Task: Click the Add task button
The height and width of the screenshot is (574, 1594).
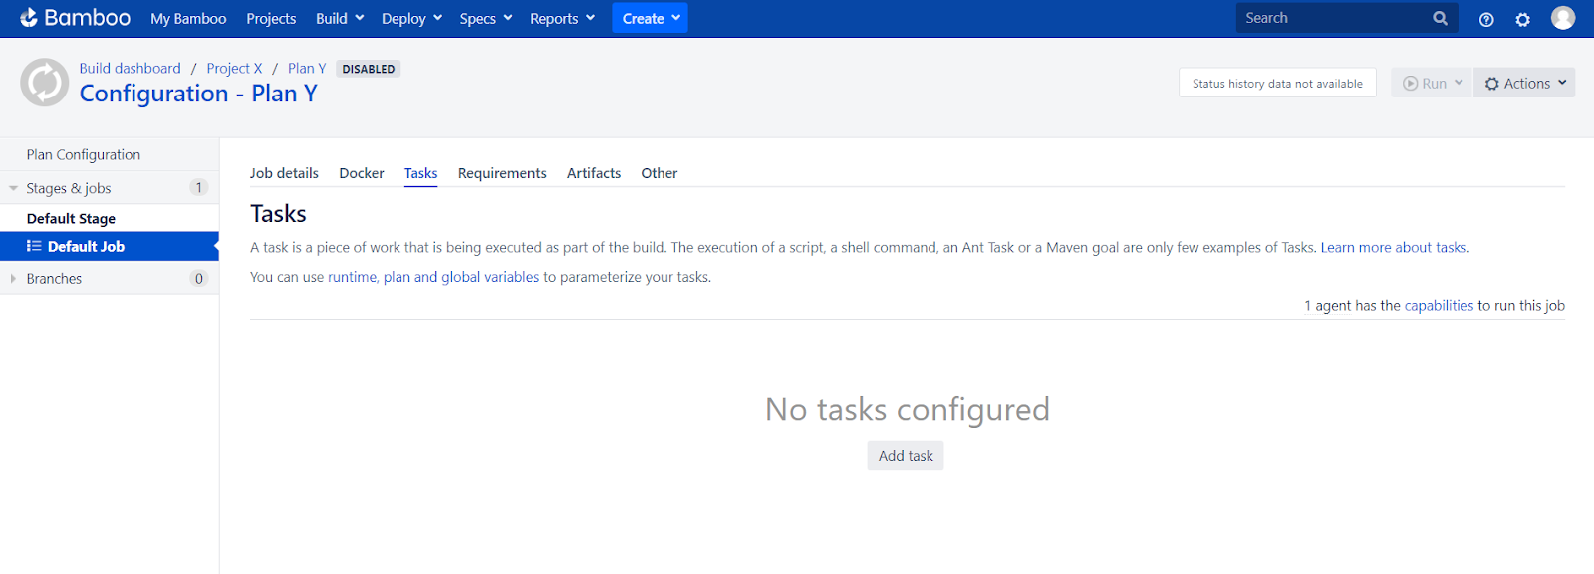Action: [x=906, y=456]
